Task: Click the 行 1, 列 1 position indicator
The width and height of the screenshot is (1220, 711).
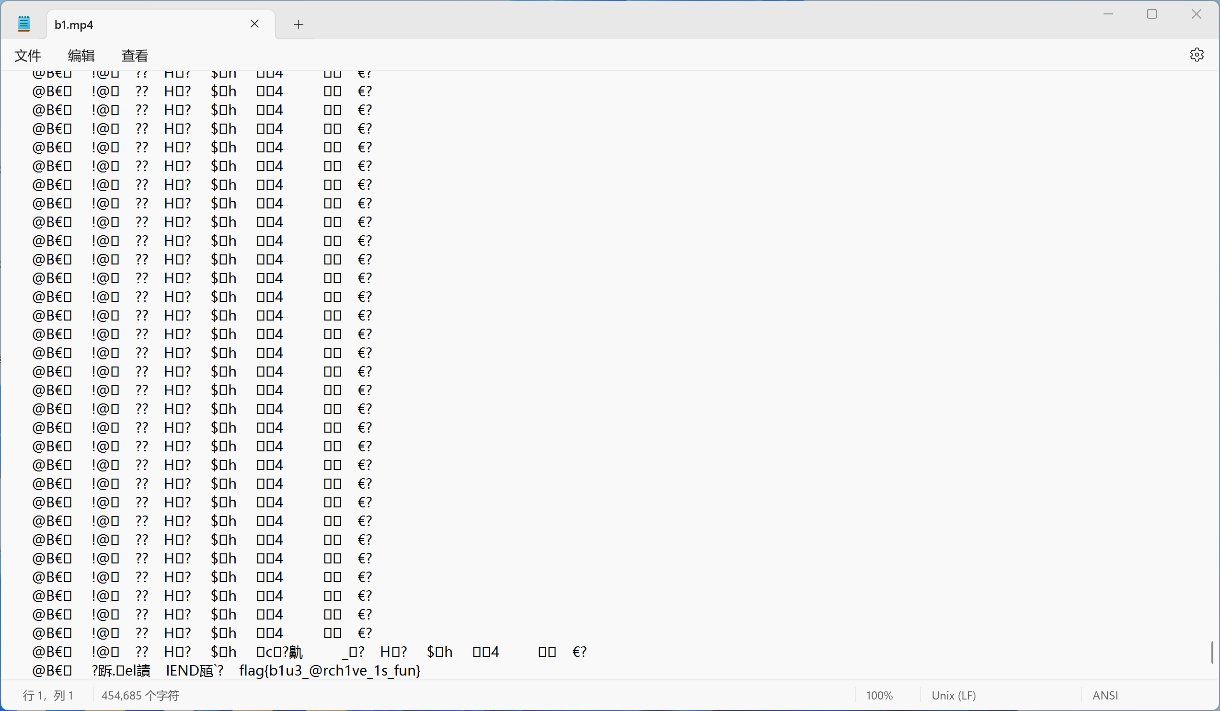Action: tap(47, 696)
